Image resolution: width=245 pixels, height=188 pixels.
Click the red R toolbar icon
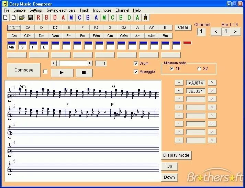[x=38, y=17]
